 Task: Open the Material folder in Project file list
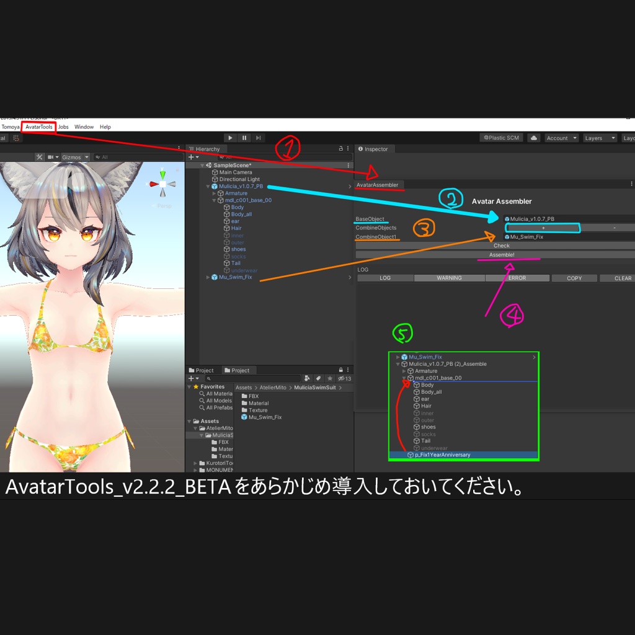(x=255, y=403)
